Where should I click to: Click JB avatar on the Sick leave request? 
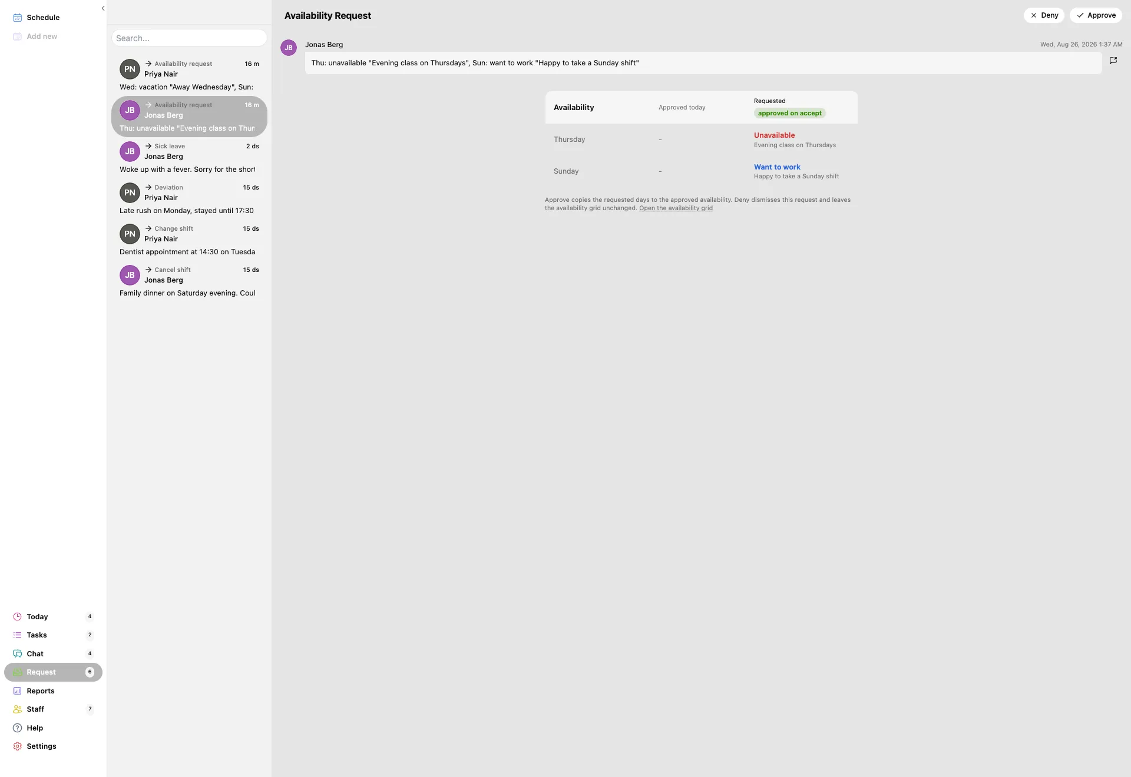(130, 151)
